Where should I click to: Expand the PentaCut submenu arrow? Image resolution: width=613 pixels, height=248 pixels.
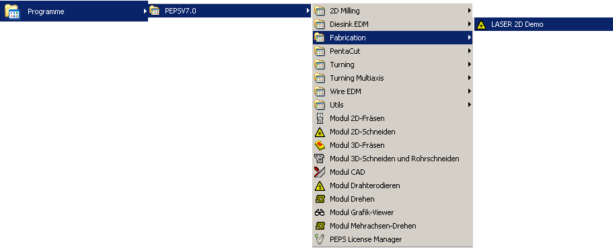[469, 51]
